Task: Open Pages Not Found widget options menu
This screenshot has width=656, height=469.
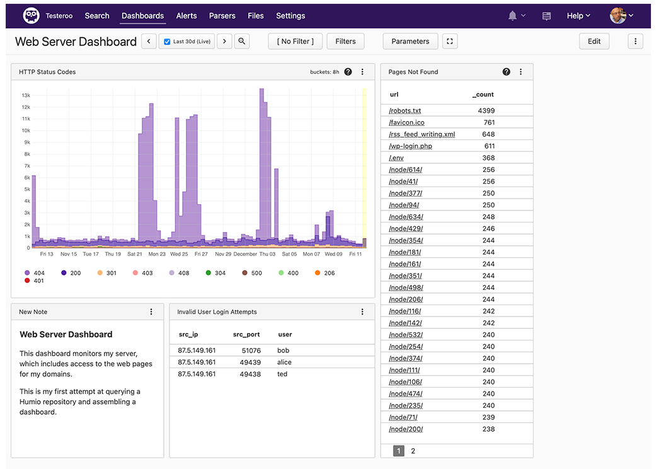Action: coord(521,72)
